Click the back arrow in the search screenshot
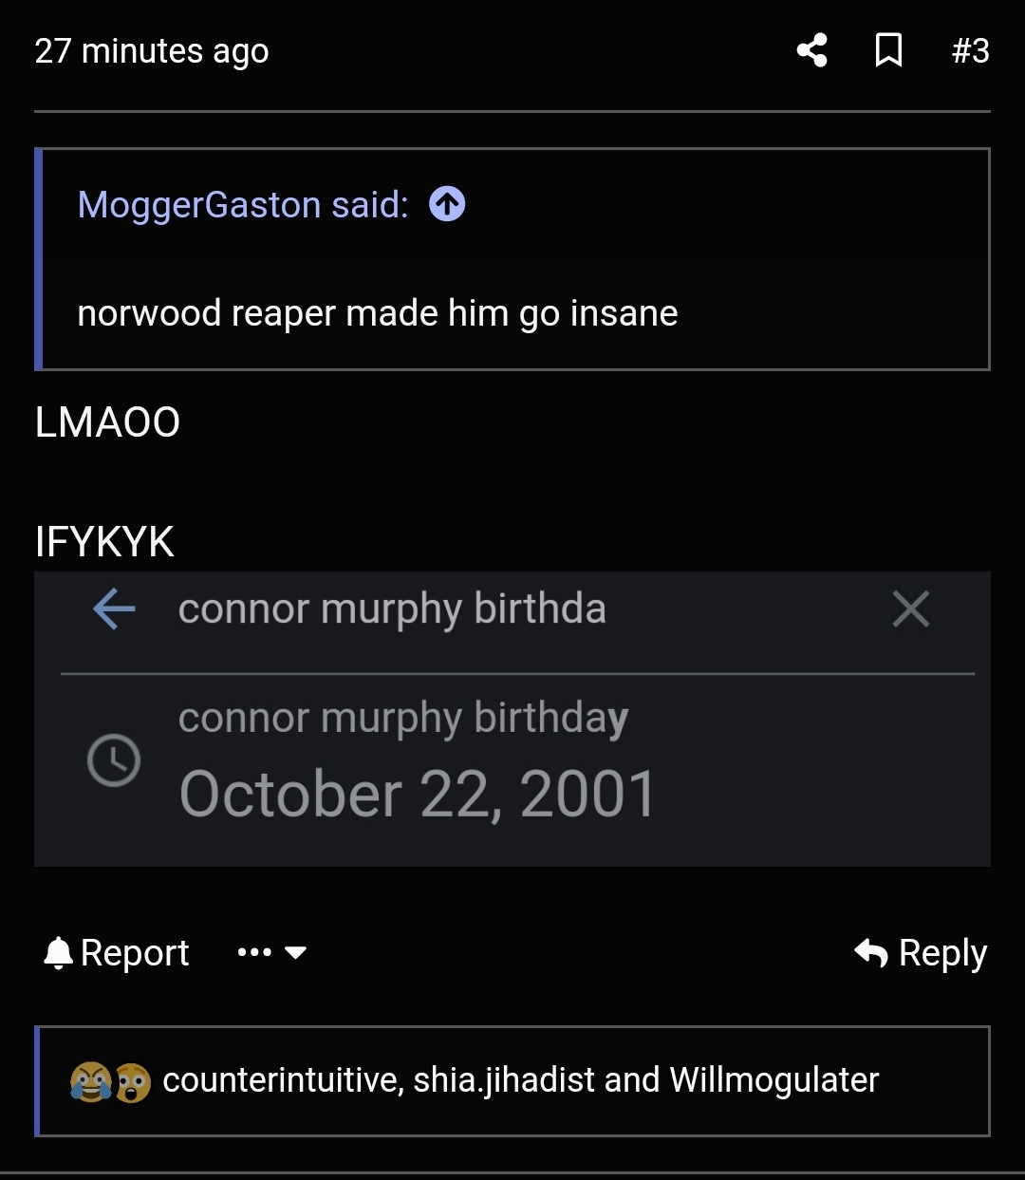 113,609
